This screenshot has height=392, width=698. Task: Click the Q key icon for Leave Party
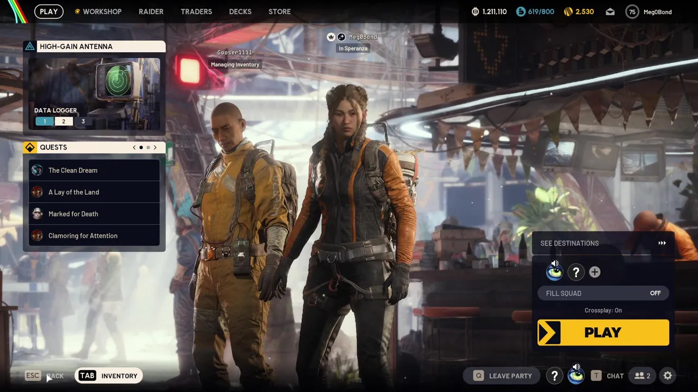pyautogui.click(x=478, y=376)
